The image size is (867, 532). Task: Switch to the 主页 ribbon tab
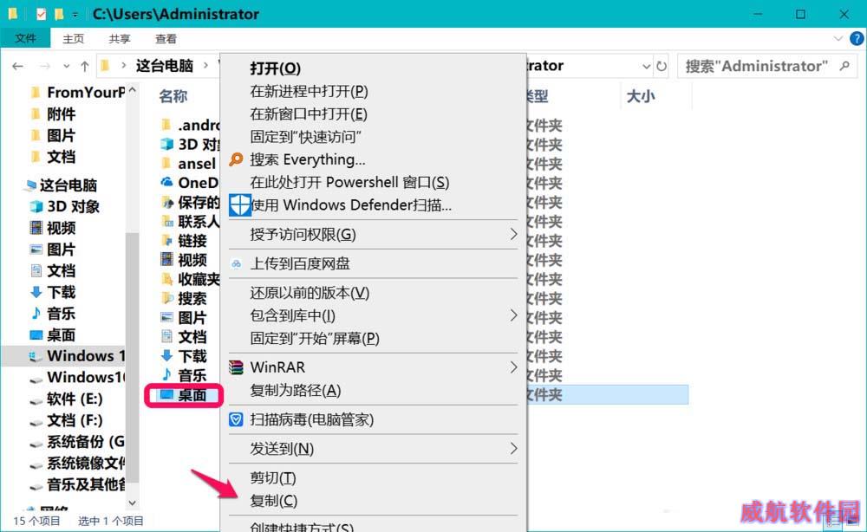tap(74, 39)
